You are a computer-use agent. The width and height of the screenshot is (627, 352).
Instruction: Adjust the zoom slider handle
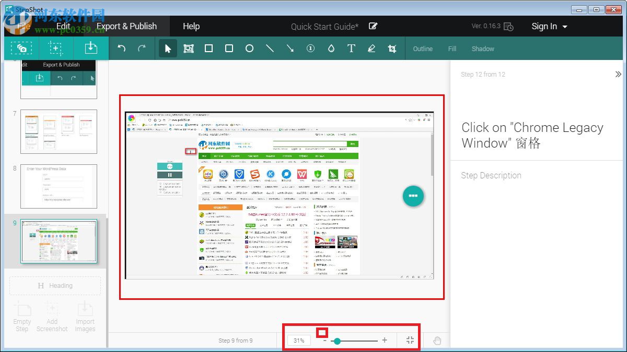coord(337,341)
